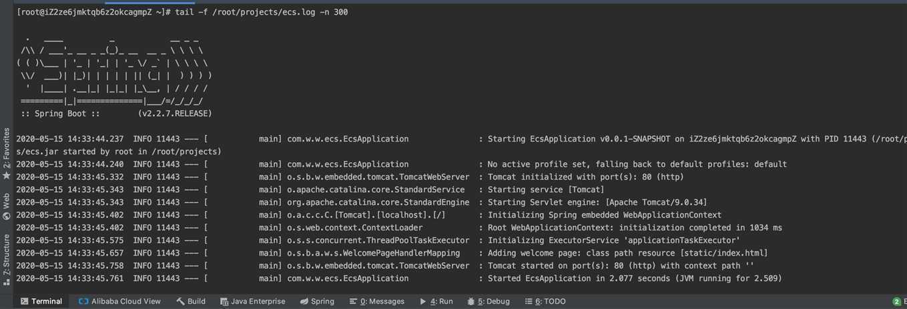Screen dimensions: 907x309
Task: Show the Spring tool window
Action: click(x=316, y=301)
